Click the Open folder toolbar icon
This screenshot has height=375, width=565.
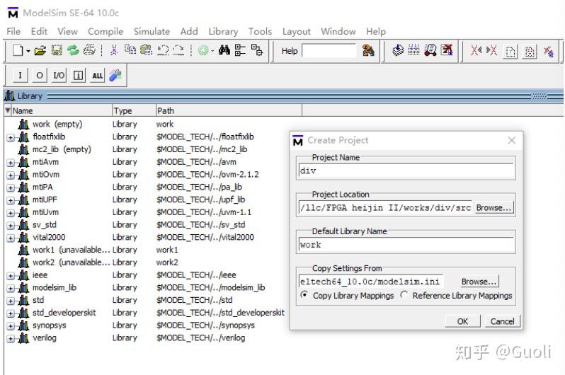[x=40, y=50]
